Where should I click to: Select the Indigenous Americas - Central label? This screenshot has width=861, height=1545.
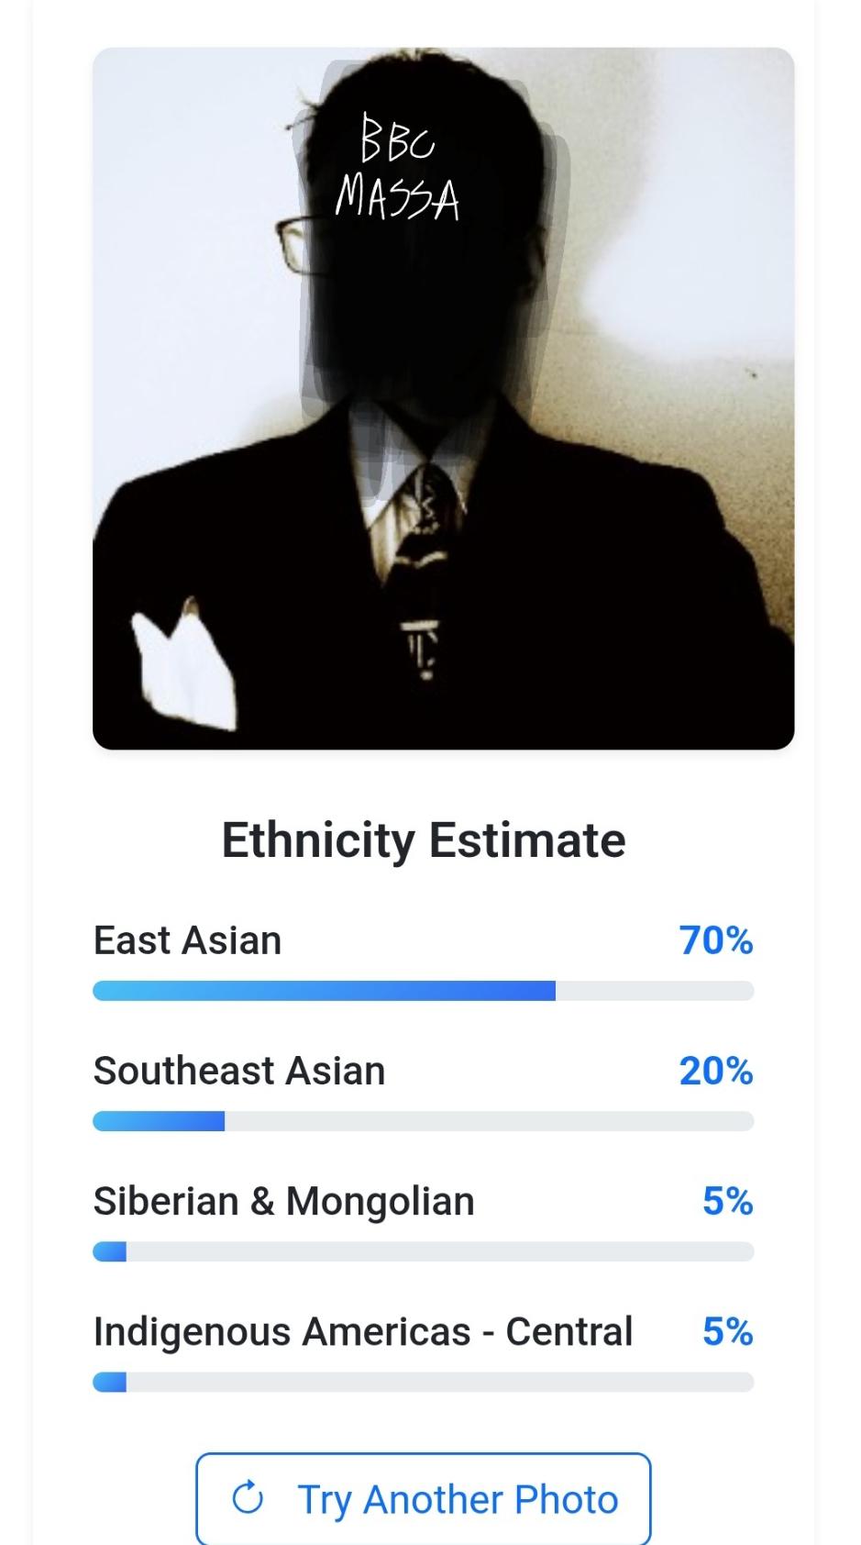[363, 1331]
